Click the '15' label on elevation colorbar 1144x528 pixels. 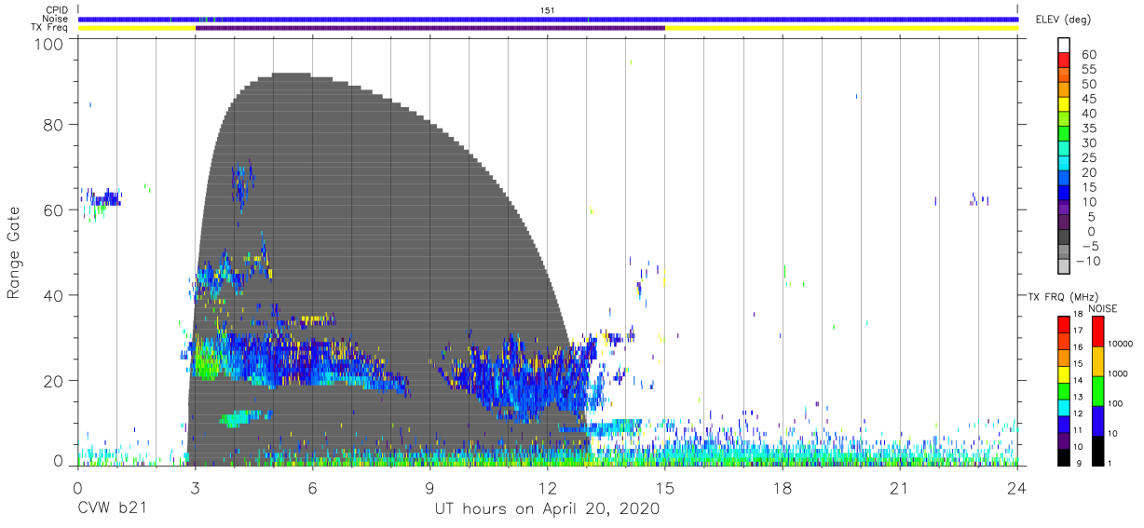coord(1088,187)
